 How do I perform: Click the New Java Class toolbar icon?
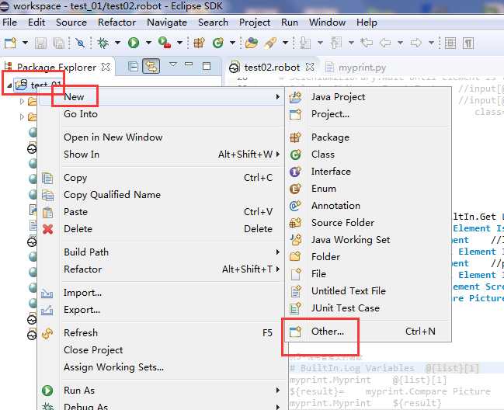(x=218, y=43)
